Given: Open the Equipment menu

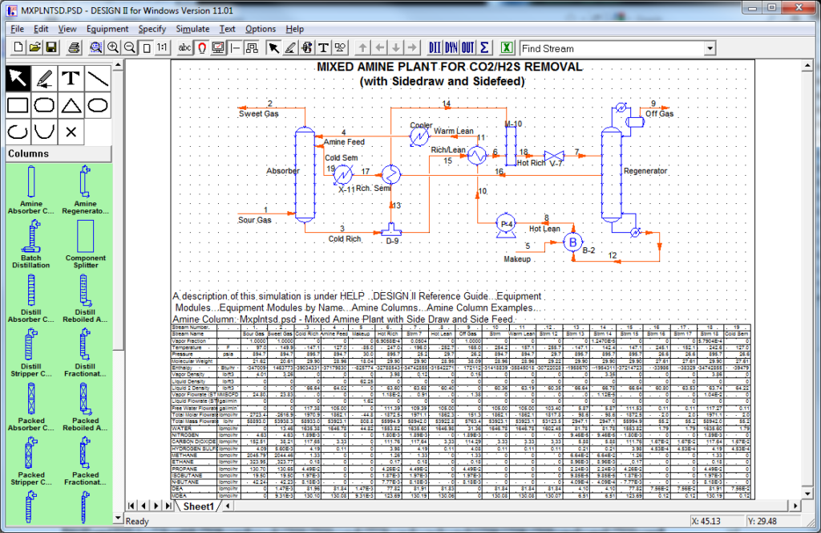Looking at the screenshot, I should tap(107, 29).
